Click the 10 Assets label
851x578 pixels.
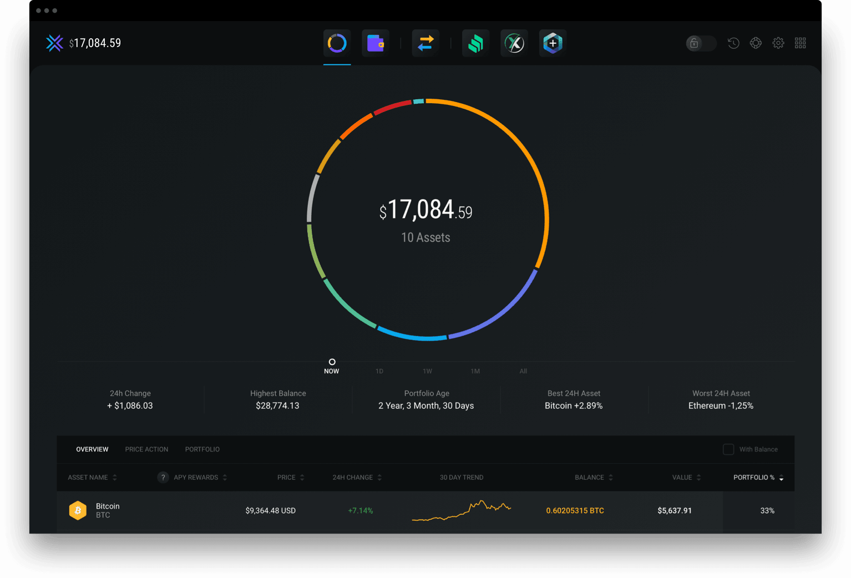(425, 237)
